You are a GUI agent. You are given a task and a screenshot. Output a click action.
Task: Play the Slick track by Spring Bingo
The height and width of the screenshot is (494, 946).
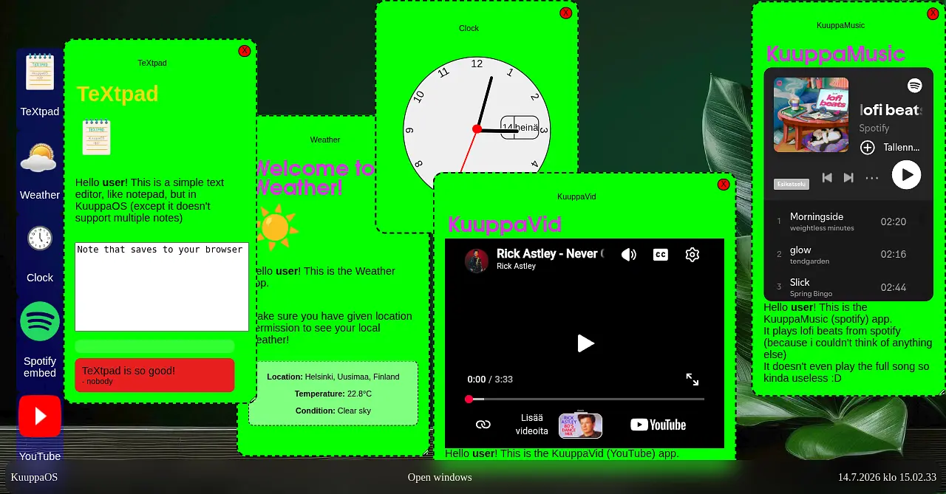848,287
